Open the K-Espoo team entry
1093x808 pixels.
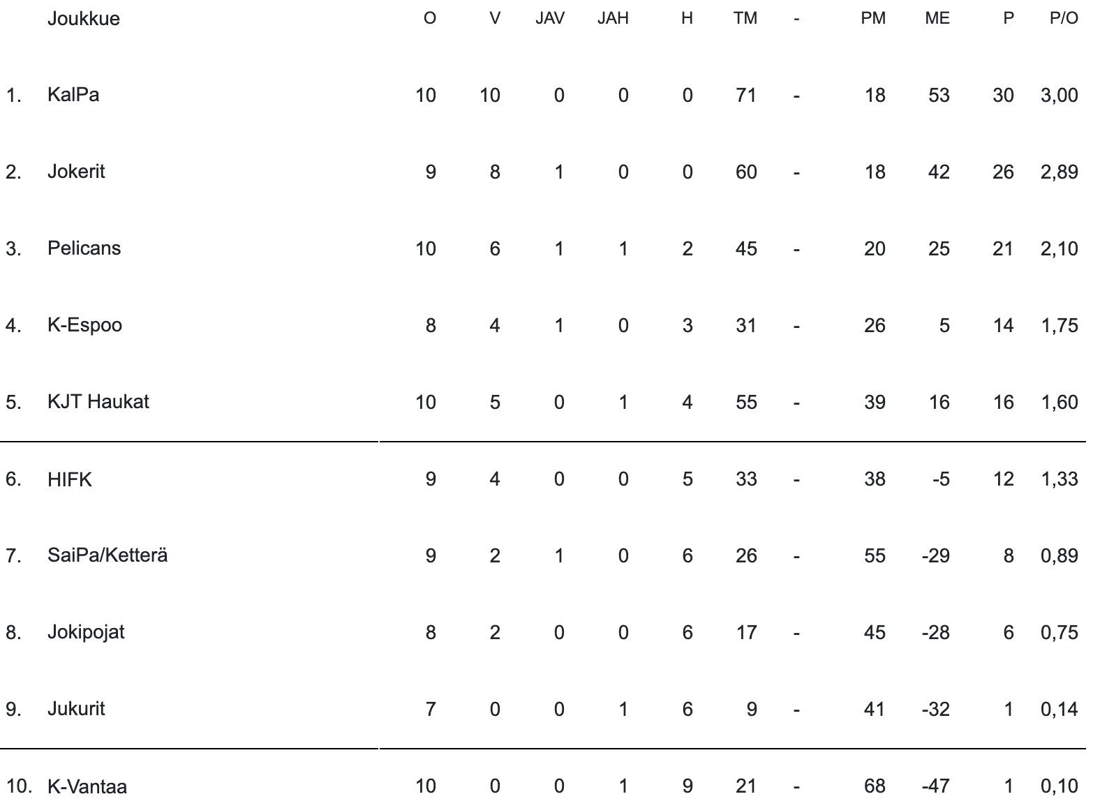click(84, 324)
